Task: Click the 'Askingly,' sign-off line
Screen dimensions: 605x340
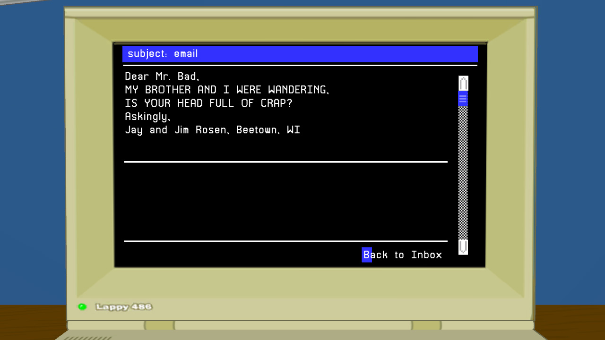Action: point(147,117)
